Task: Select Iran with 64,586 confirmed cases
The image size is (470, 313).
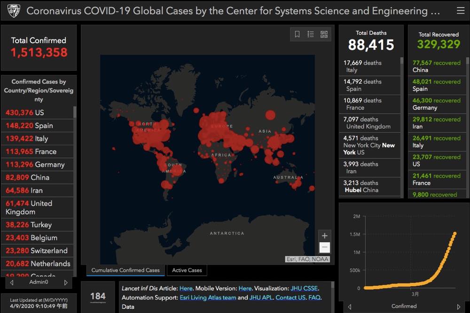Action: pos(37,191)
